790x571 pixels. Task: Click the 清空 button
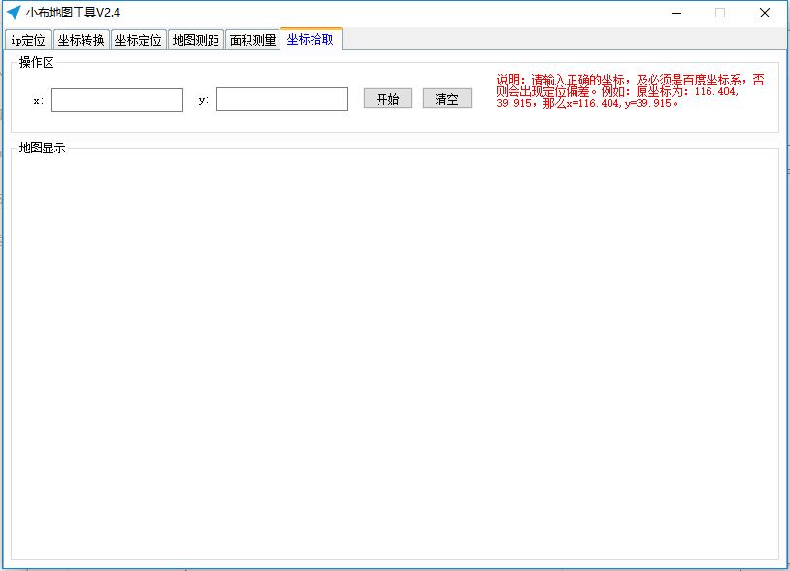[x=446, y=98]
